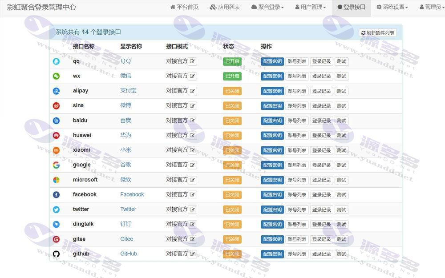
Task: Expand the 聚合登录 dropdown menu
Action: (267, 7)
